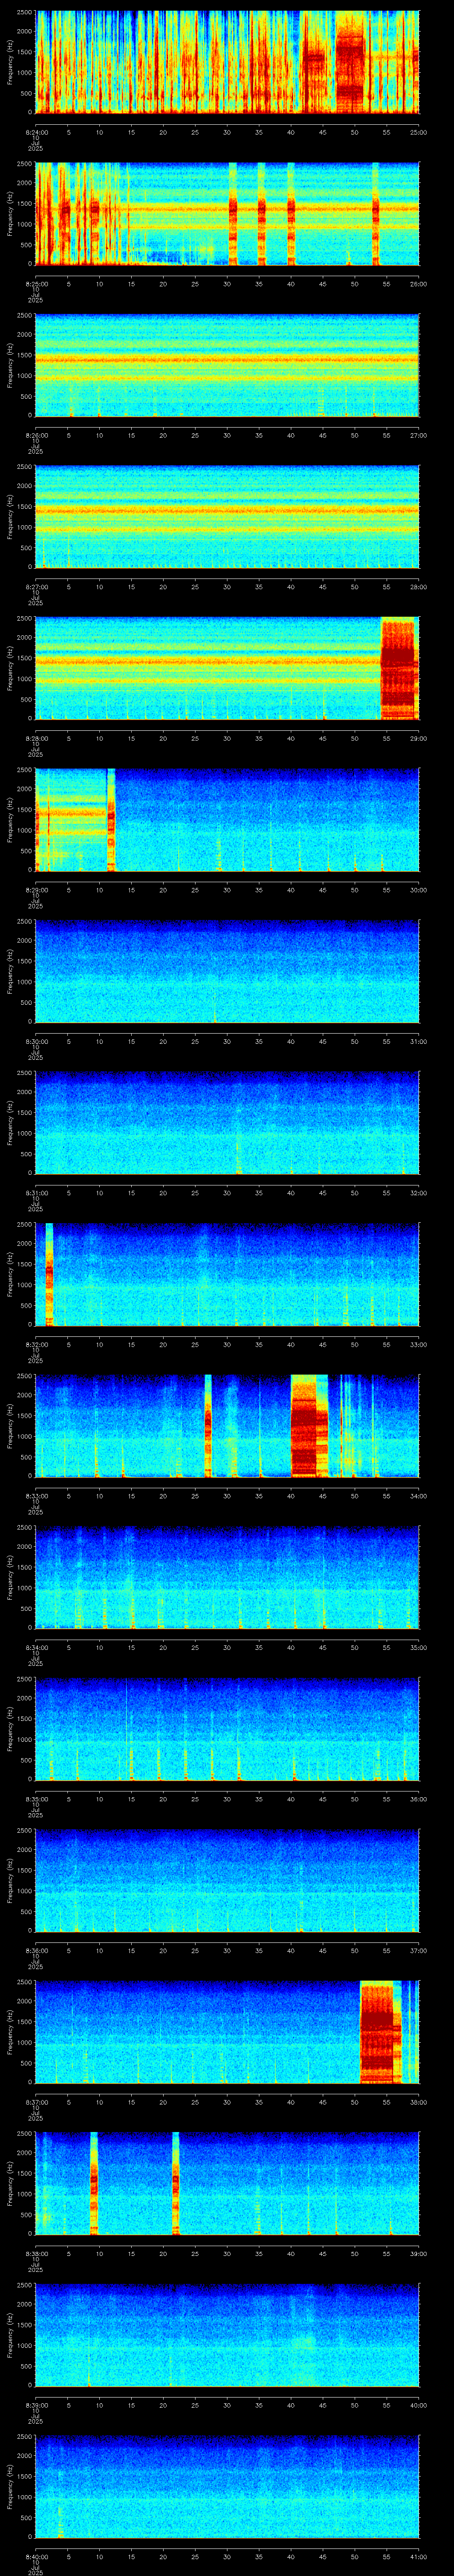Click the 8:33:00 start time label

point(36,1496)
